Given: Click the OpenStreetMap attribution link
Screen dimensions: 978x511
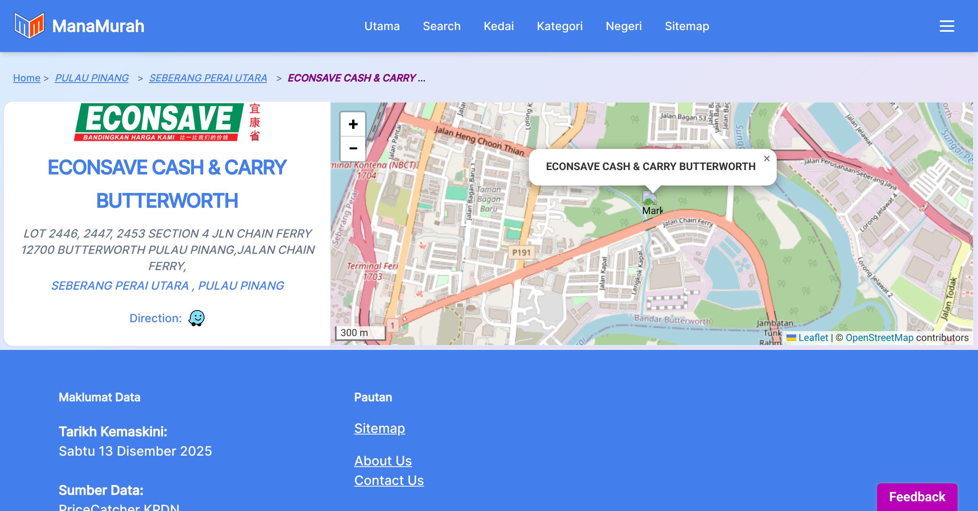Looking at the screenshot, I should click(x=879, y=338).
